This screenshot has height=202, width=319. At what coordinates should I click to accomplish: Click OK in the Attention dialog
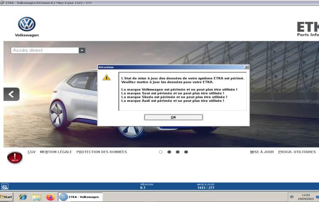tap(173, 117)
